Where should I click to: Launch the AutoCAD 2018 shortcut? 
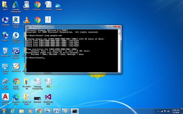(x=5, y=99)
